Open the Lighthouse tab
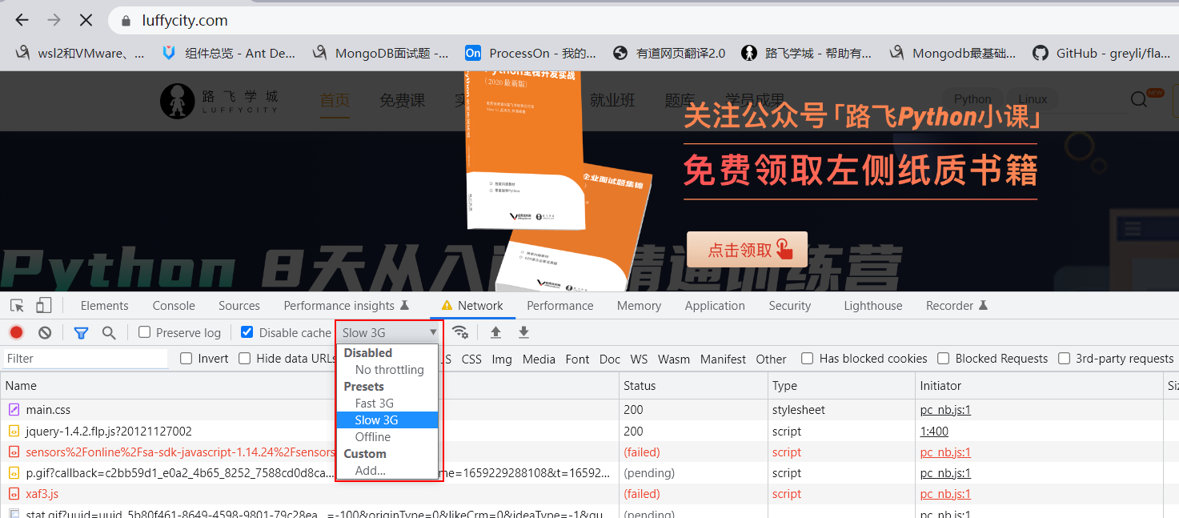Image resolution: width=1179 pixels, height=518 pixels. 873,306
